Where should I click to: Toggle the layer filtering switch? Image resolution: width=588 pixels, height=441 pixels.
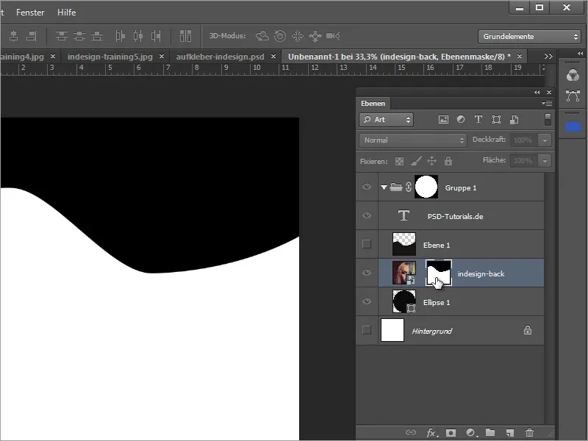tap(548, 120)
